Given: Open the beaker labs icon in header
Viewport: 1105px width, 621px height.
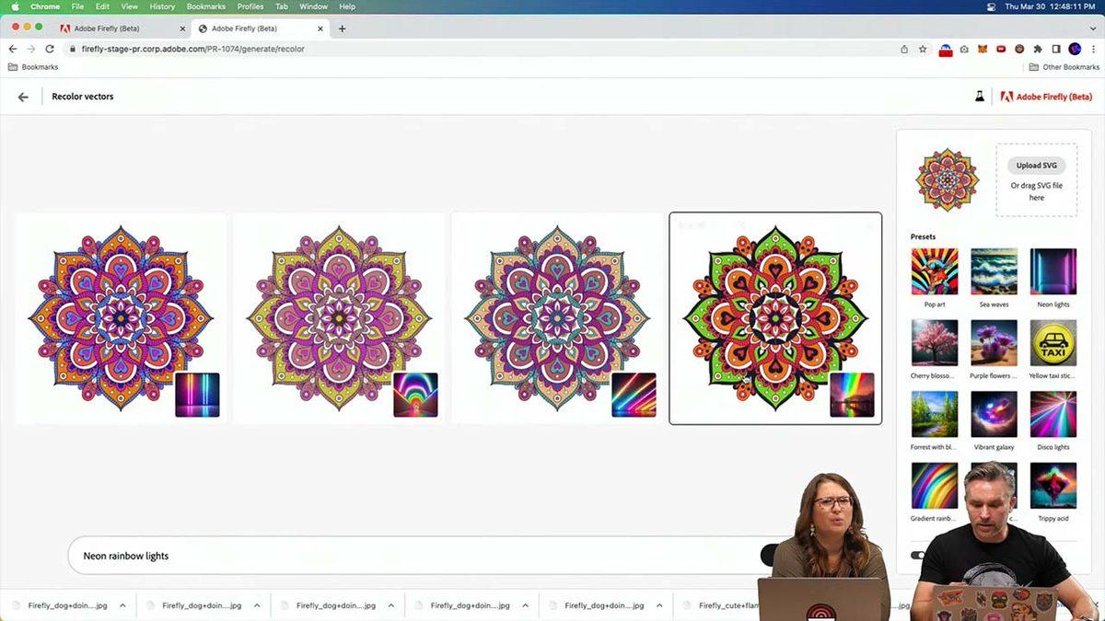Looking at the screenshot, I should [980, 97].
